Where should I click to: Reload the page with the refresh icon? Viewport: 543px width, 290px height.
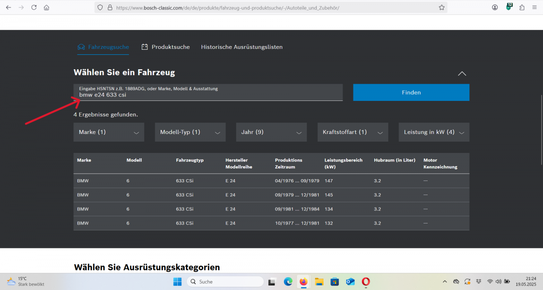[34, 8]
